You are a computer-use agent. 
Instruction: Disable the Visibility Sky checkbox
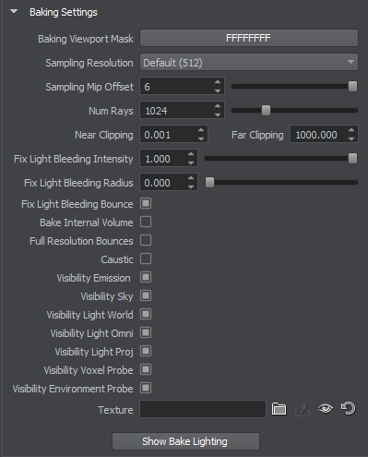tap(146, 295)
